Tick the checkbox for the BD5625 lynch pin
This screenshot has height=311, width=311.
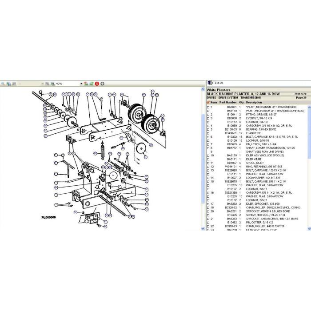coord(208,144)
